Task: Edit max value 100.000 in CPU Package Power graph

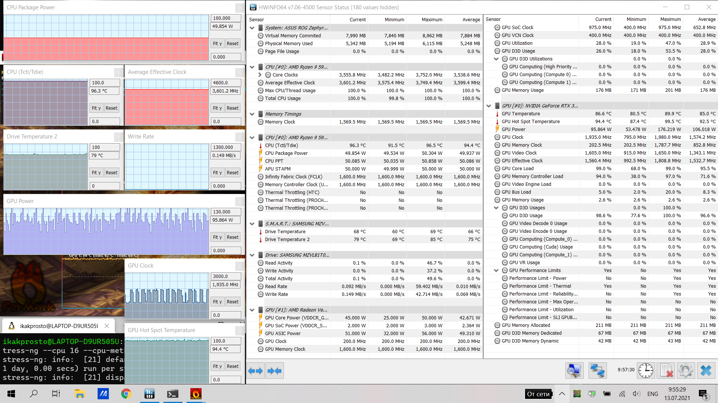Action: tap(226, 18)
